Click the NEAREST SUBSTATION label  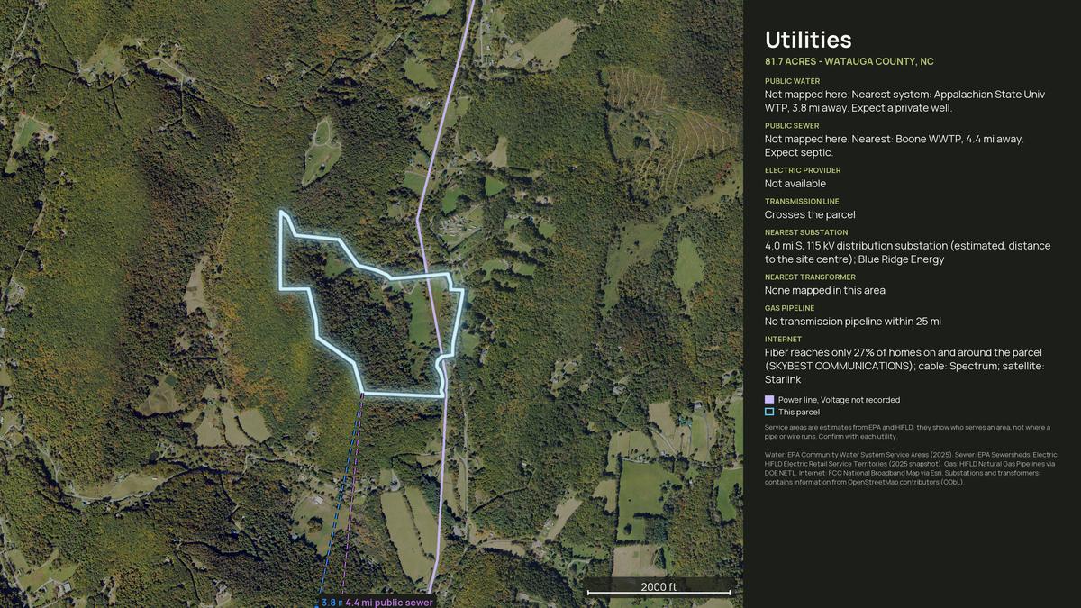point(806,232)
